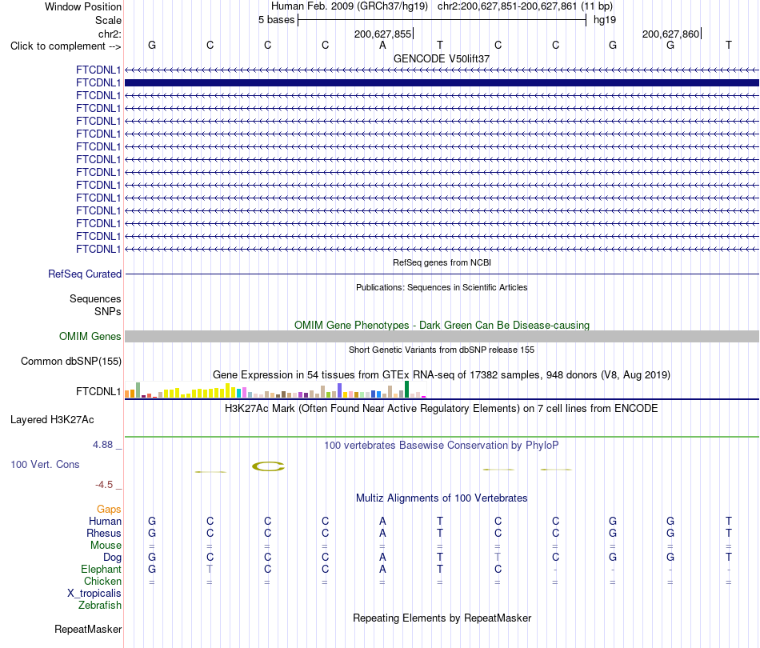The width and height of the screenshot is (760, 648).
Task: Click the Window Position label
Action: tap(83, 6)
